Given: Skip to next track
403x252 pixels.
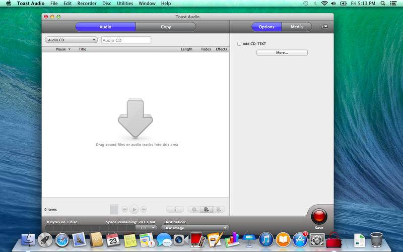Looking at the screenshot, I should pyautogui.click(x=144, y=209).
